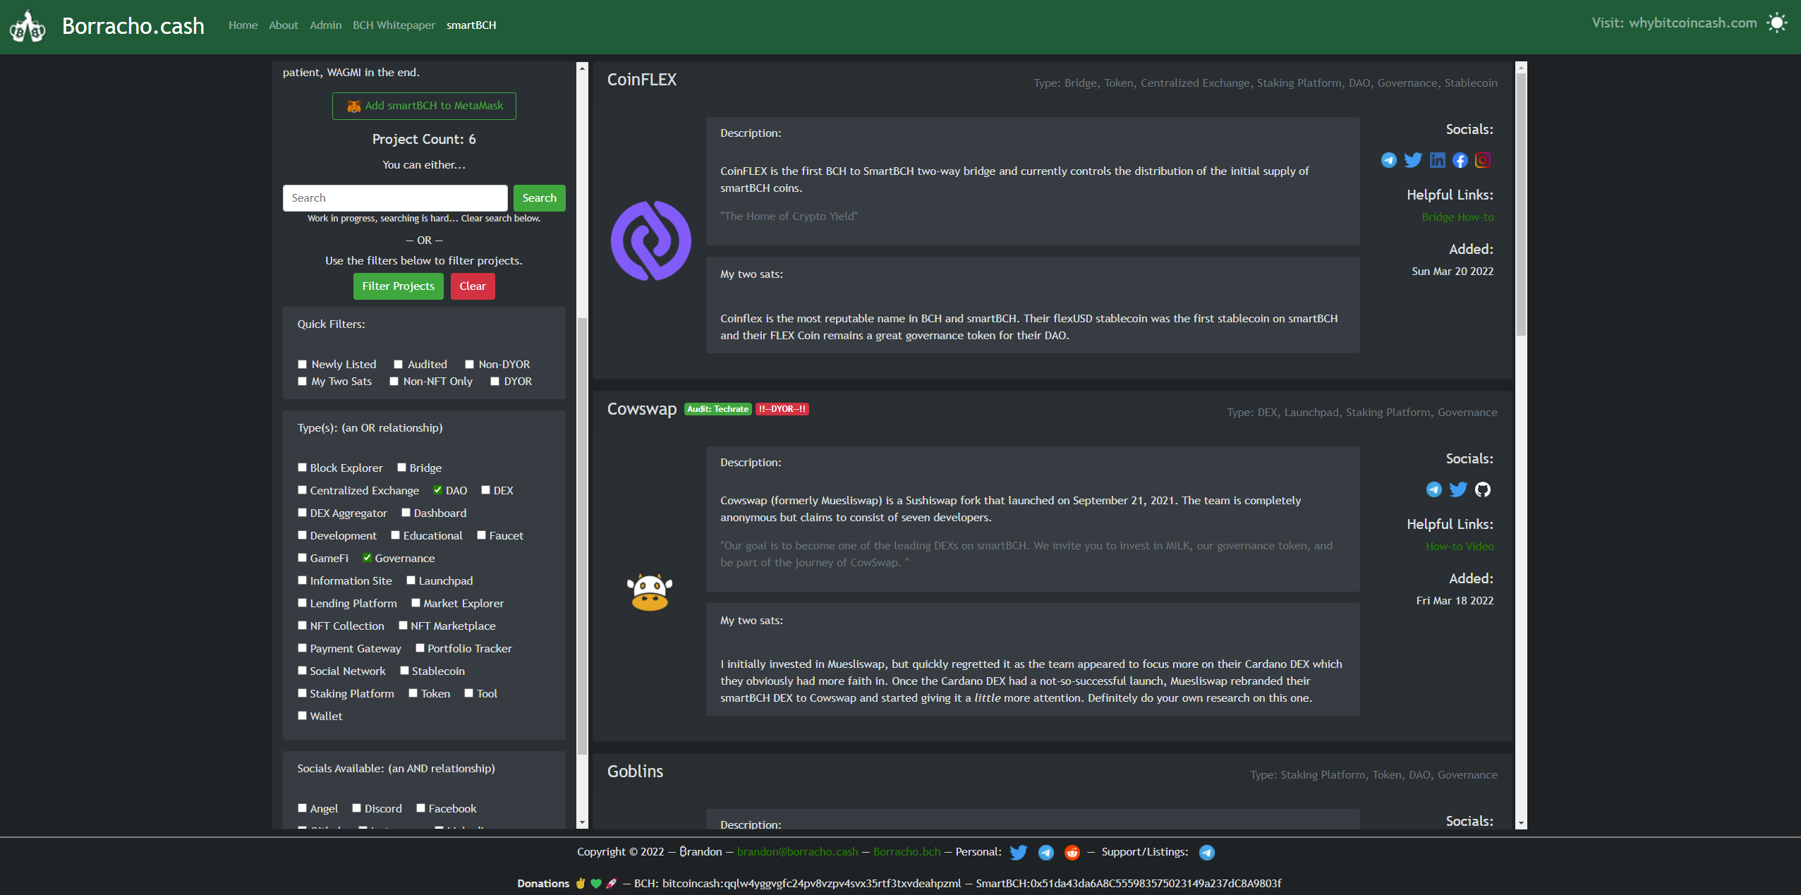Click the Cowswap cow logo
1801x895 pixels.
[x=649, y=592]
